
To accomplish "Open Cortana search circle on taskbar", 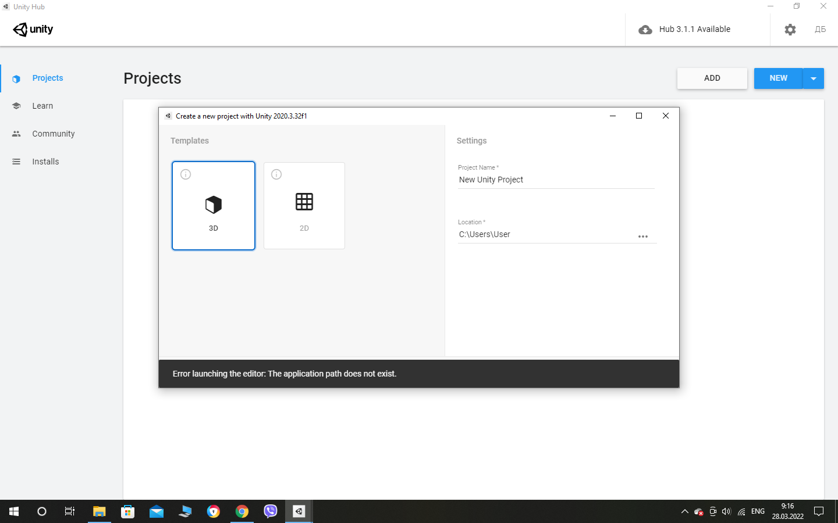I will (x=42, y=511).
